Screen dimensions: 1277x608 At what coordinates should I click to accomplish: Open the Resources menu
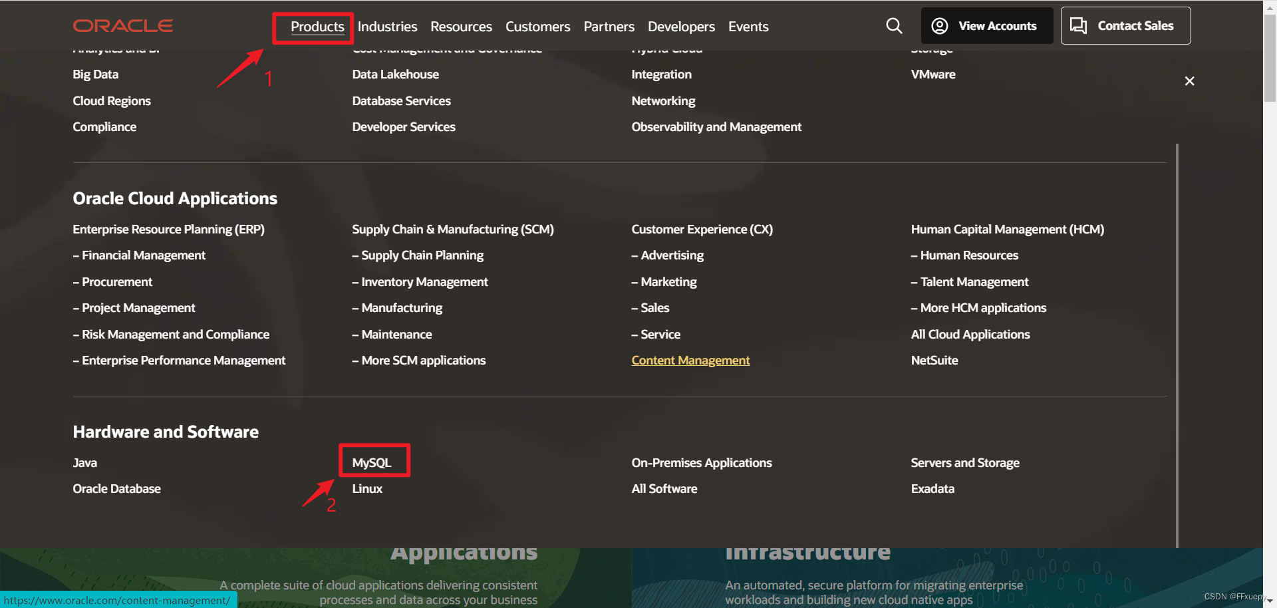click(x=461, y=27)
